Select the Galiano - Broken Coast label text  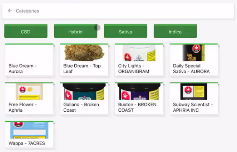pyautogui.click(x=81, y=107)
